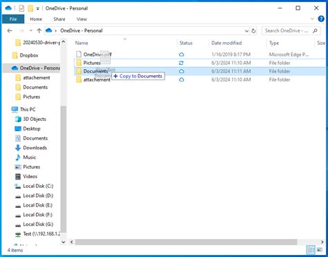Refresh the OneDrive folder view
Image resolution: width=328 pixels, height=257 pixels.
pyautogui.click(x=253, y=31)
